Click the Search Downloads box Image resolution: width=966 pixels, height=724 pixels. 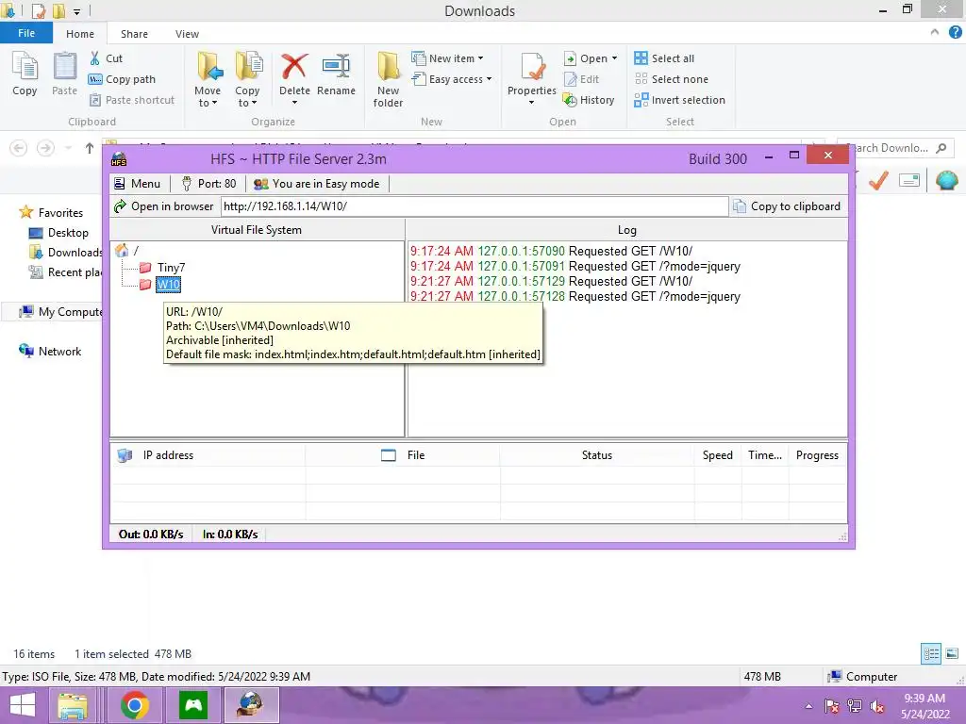pyautogui.click(x=894, y=148)
